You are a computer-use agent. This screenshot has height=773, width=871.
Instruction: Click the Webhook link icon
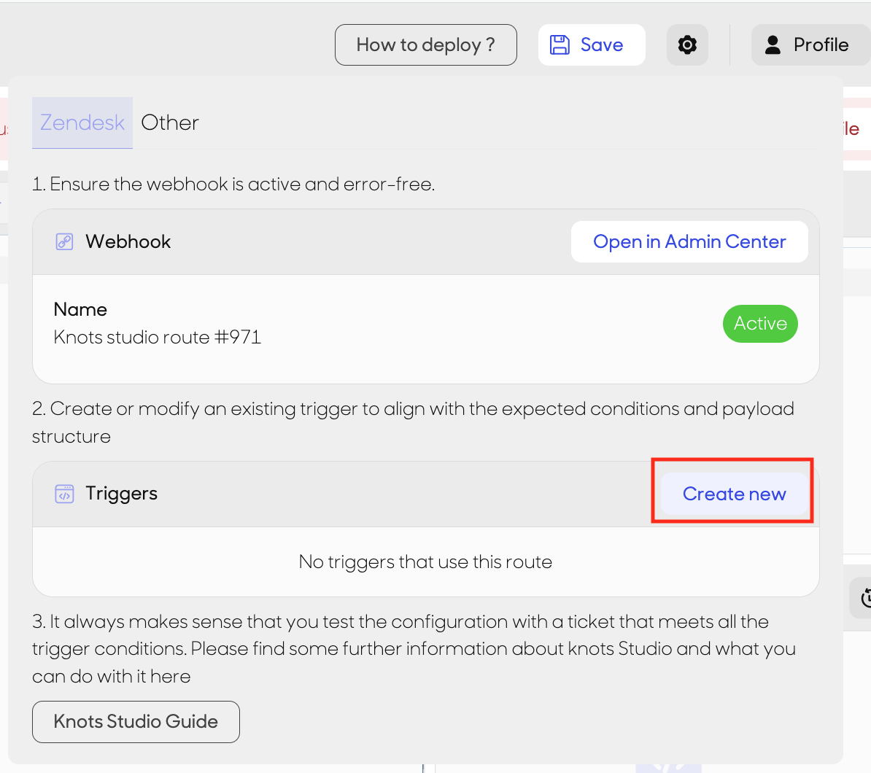(x=64, y=241)
